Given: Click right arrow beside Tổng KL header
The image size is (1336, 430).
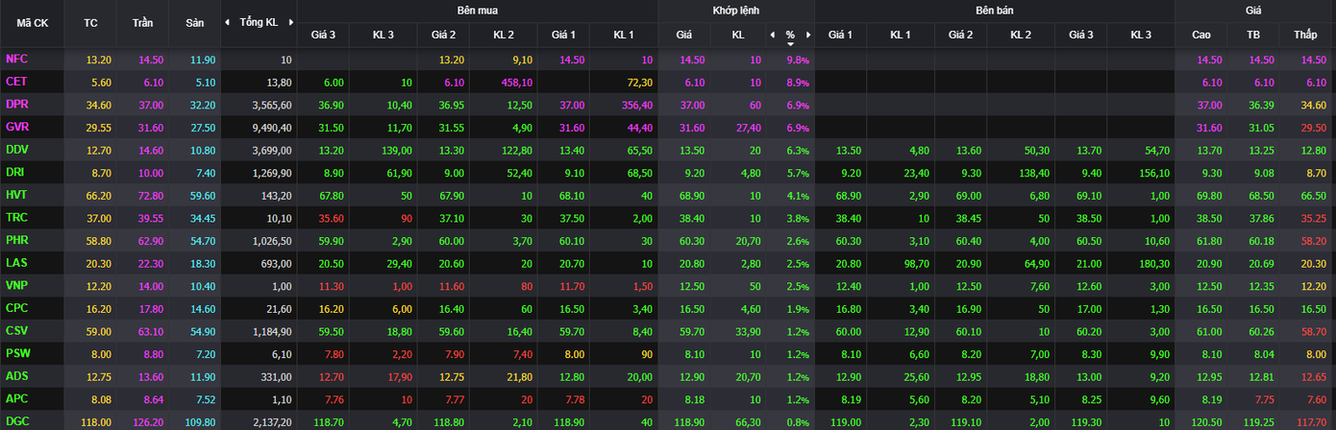Looking at the screenshot, I should [290, 22].
